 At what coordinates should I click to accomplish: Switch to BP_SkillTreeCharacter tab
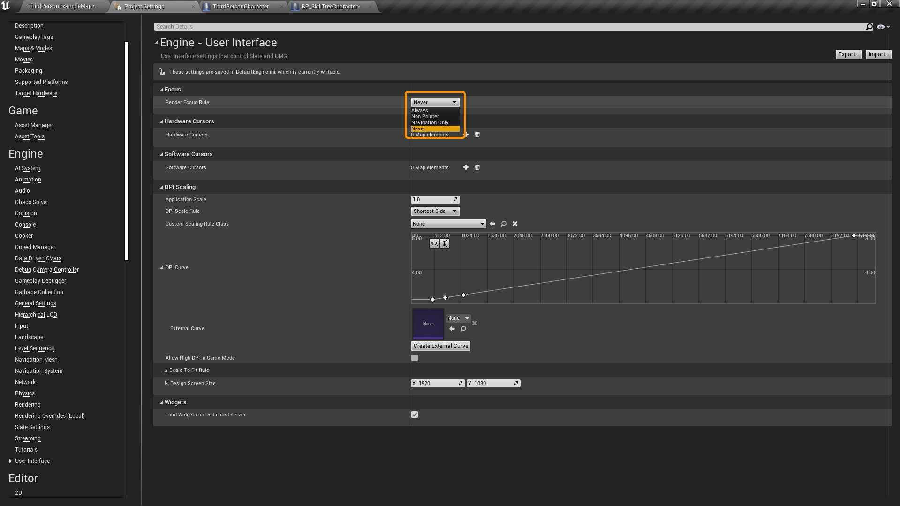(331, 7)
